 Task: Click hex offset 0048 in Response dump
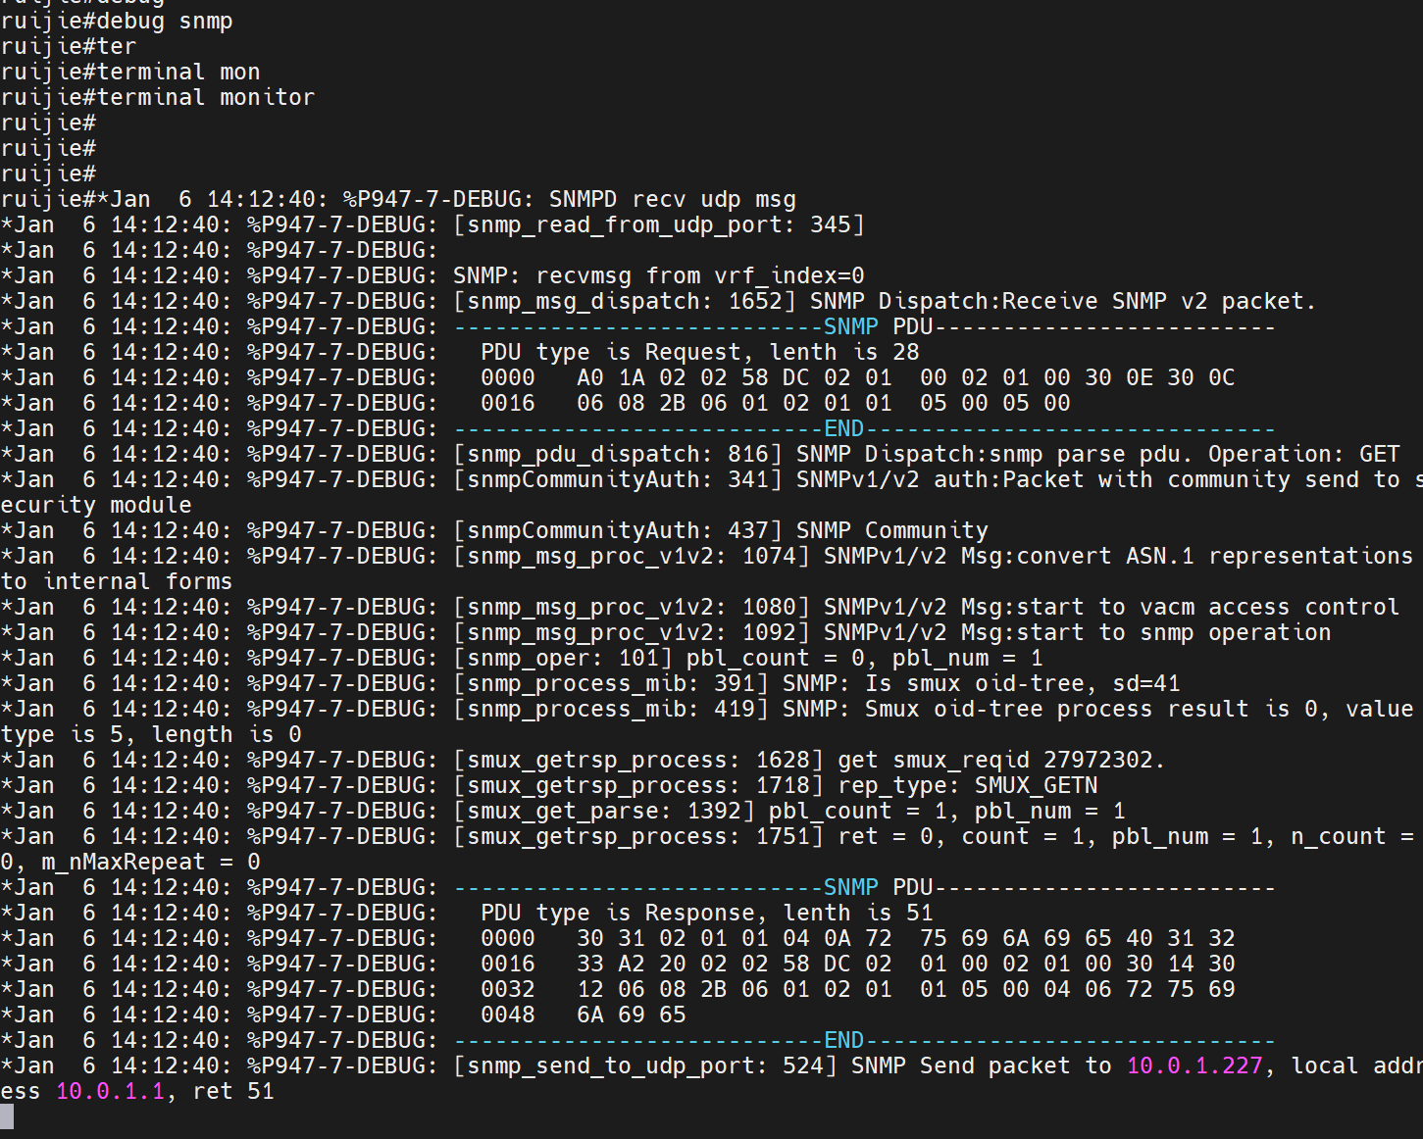507,1015
